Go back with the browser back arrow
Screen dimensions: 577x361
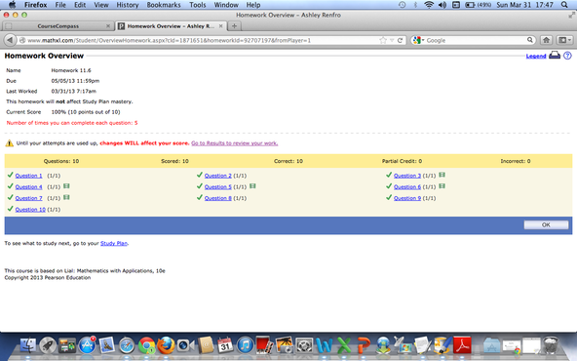click(10, 40)
